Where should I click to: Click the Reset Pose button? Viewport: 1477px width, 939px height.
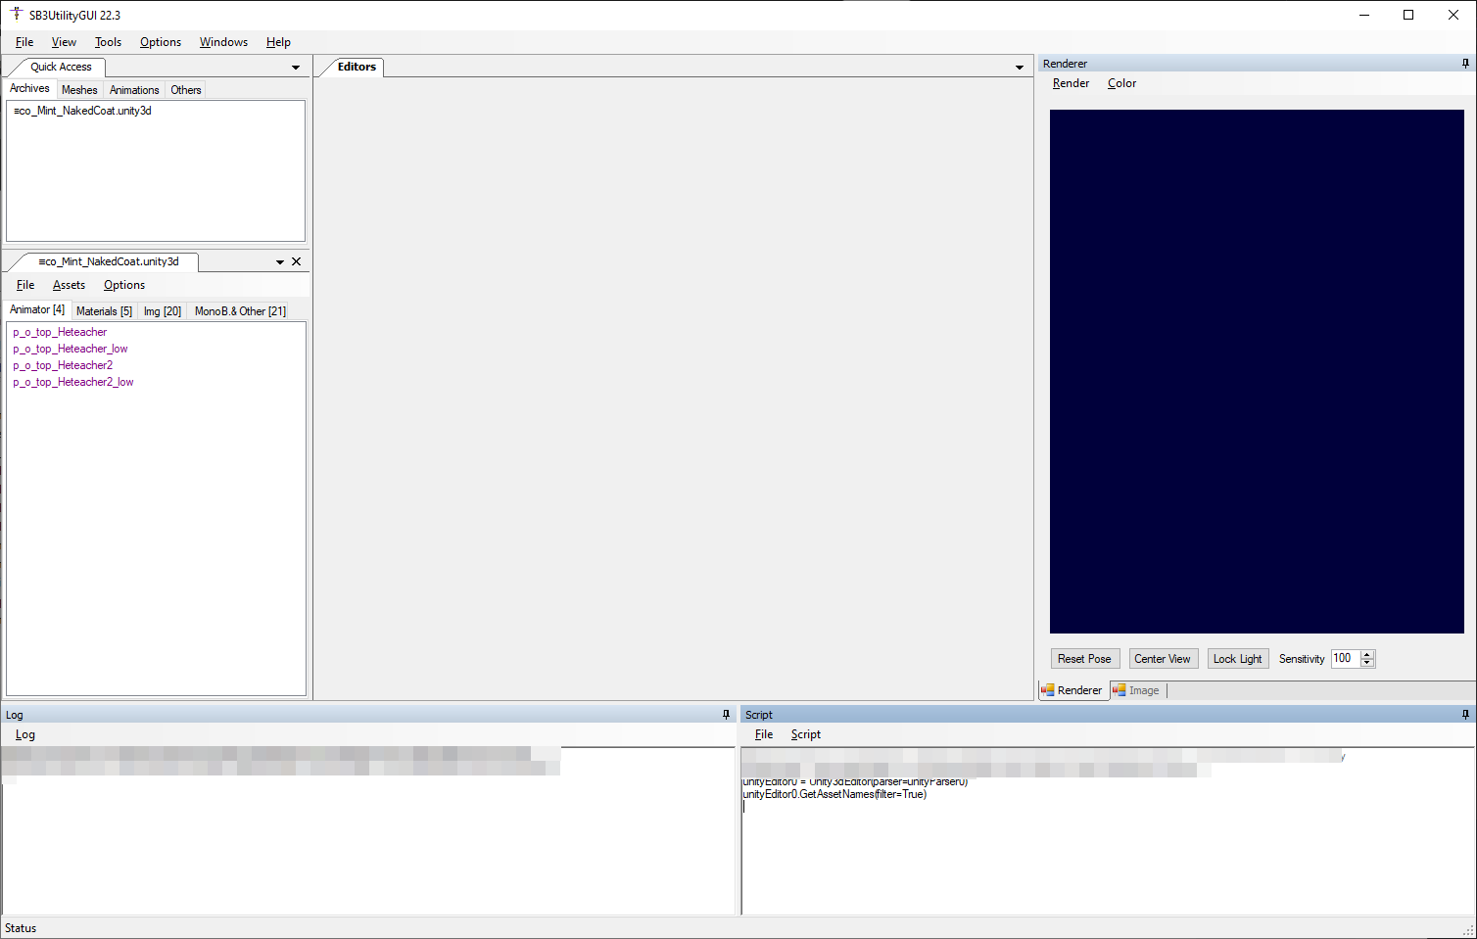click(1084, 658)
